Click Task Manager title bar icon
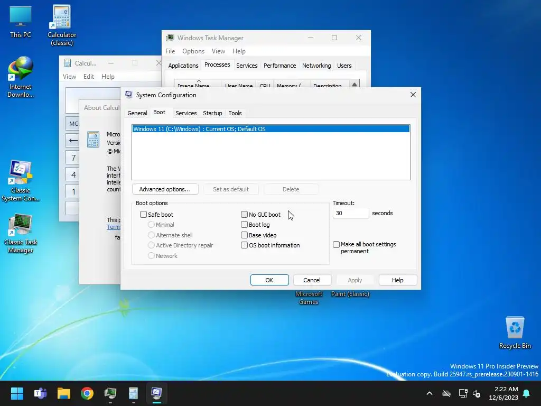The width and height of the screenshot is (541, 406). click(x=170, y=38)
